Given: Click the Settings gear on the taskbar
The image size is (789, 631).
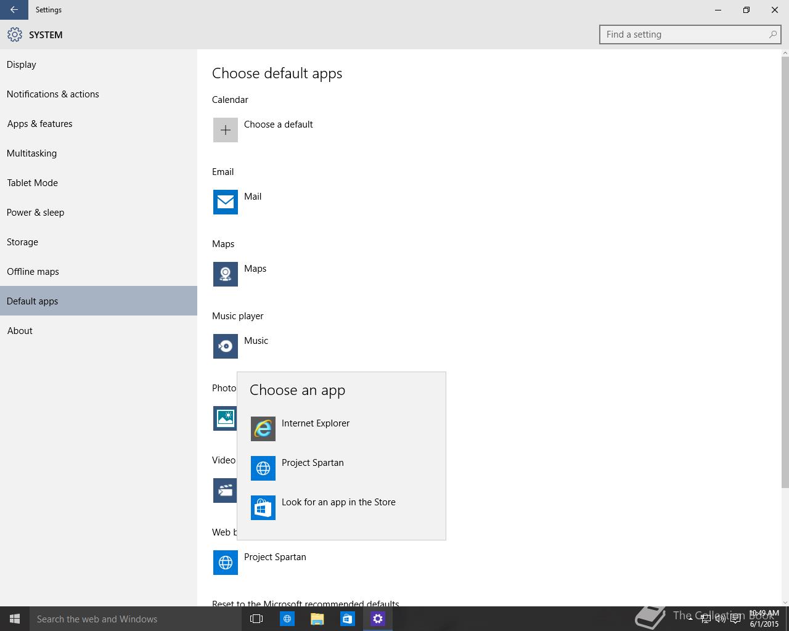Looking at the screenshot, I should point(378,619).
